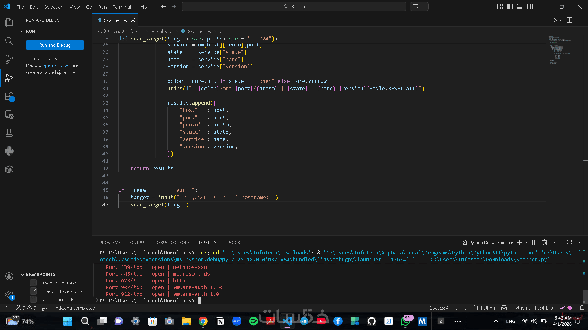Open the Extensions view icon
The height and width of the screenshot is (330, 588).
pos(9,96)
